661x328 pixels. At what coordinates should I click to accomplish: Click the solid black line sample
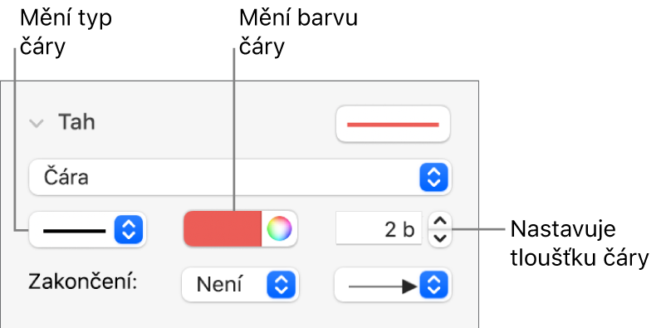coord(74,231)
